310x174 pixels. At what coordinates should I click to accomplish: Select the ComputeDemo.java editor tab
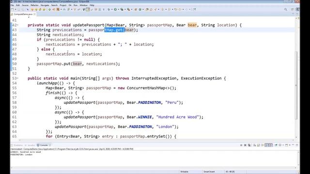pos(23,14)
